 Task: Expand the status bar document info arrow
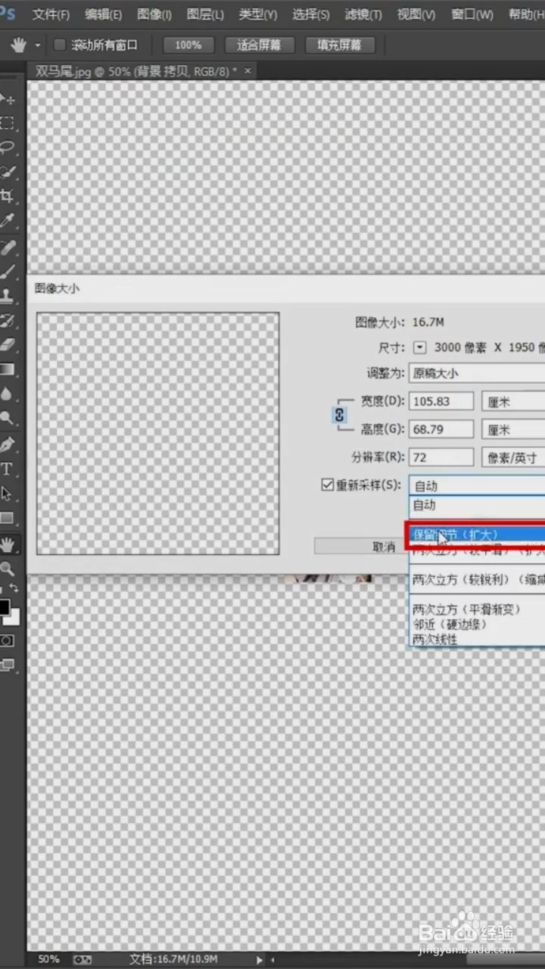click(x=260, y=960)
